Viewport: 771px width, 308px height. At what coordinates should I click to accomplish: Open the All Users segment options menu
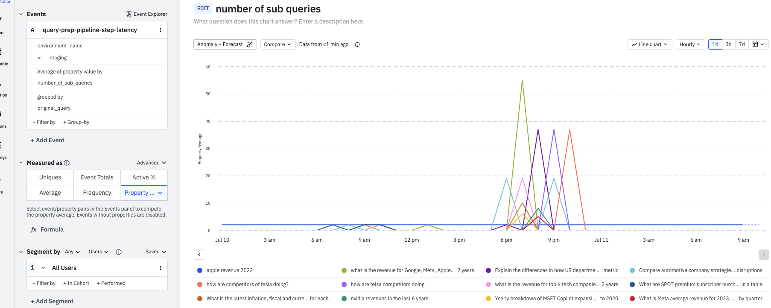[x=161, y=268]
